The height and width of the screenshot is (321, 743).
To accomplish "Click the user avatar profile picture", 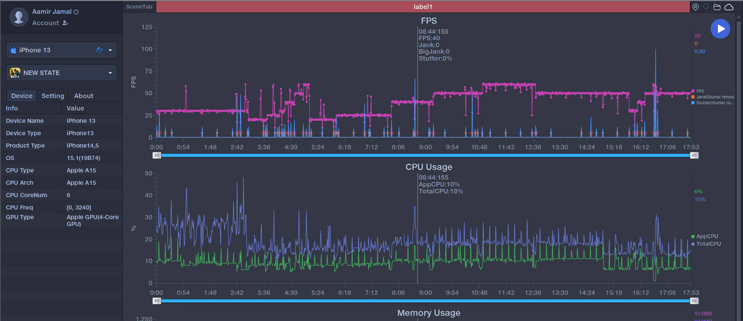I will pyautogui.click(x=19, y=17).
